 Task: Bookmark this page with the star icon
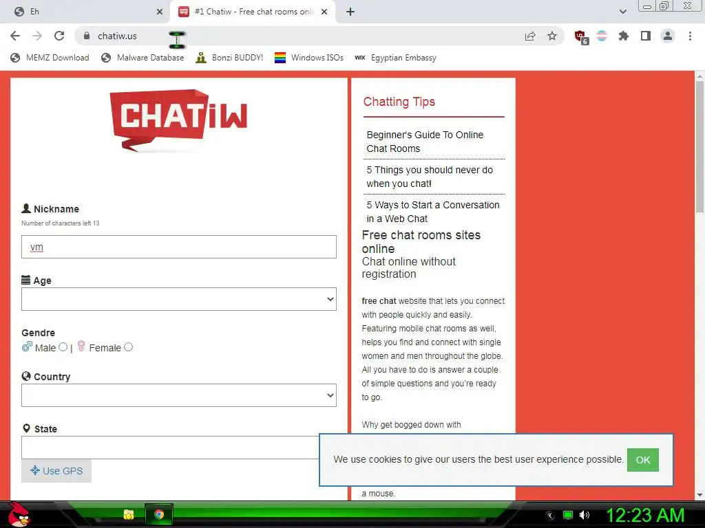pos(552,36)
